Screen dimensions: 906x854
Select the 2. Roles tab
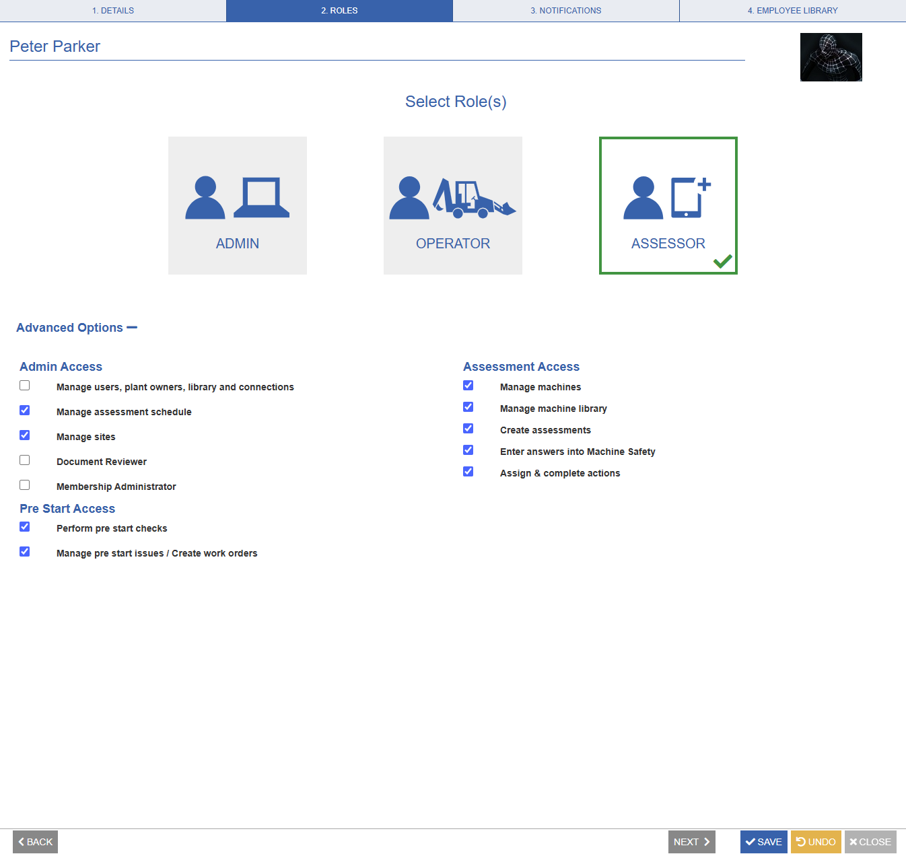point(339,11)
